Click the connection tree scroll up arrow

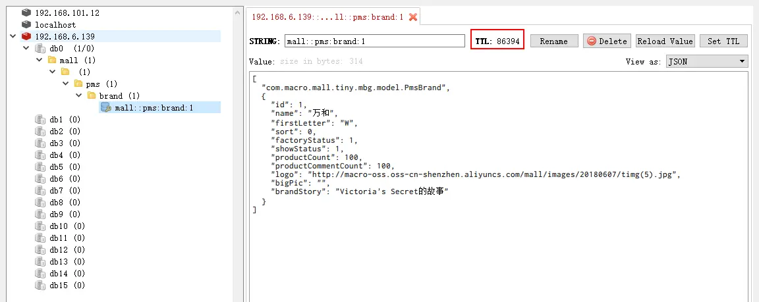238,13
